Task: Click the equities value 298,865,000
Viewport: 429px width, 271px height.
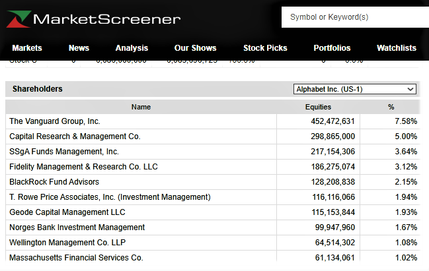Action: (x=332, y=136)
